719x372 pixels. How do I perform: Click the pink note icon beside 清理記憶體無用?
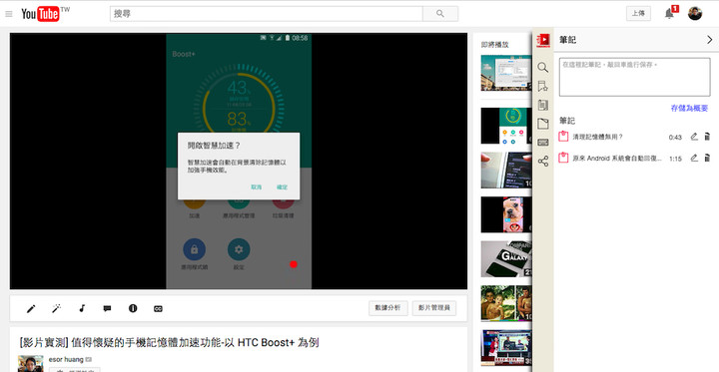(563, 136)
